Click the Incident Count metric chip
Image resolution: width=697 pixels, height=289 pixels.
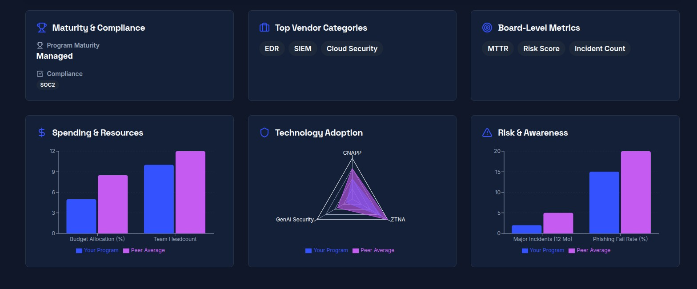600,48
